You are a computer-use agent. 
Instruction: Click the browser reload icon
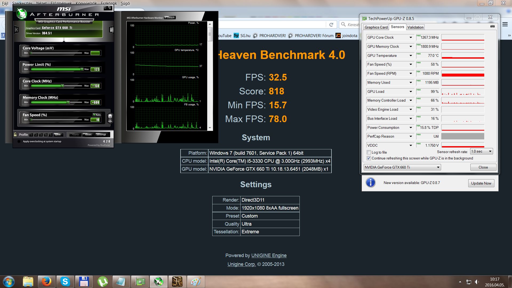click(331, 25)
